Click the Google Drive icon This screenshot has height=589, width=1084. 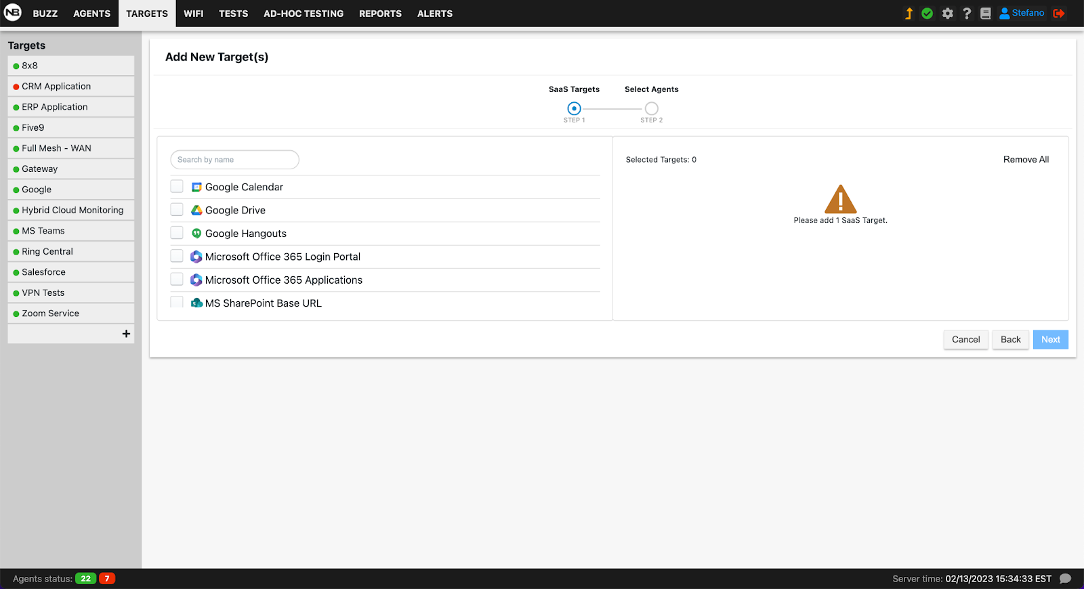pos(196,211)
